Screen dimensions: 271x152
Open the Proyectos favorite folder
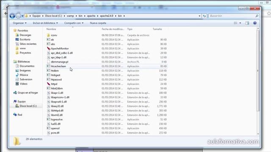25,53
